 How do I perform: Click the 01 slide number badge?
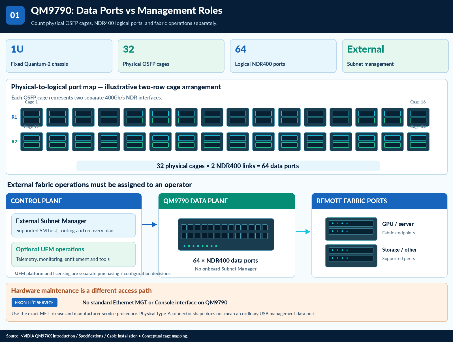15,15
